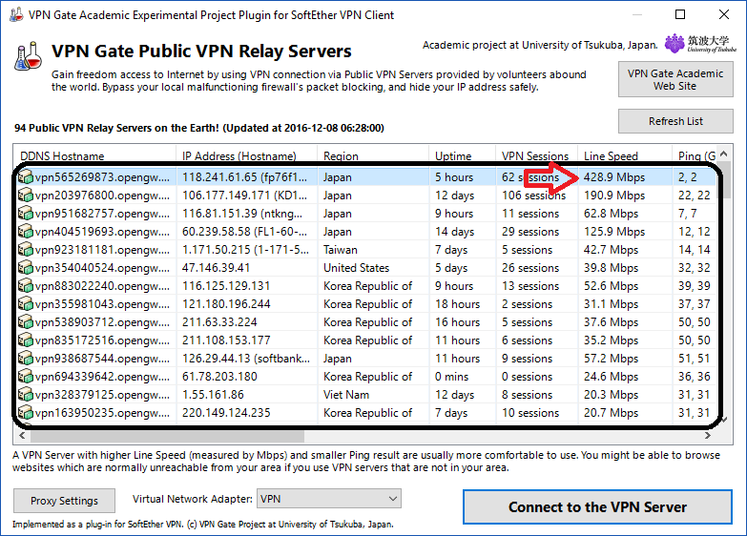
Task: Click the vertical scrollbar up arrow
Action: (724, 154)
